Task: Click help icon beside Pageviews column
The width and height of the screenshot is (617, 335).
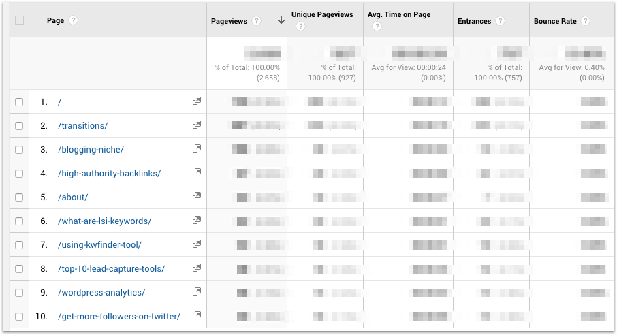Action: pyautogui.click(x=257, y=21)
